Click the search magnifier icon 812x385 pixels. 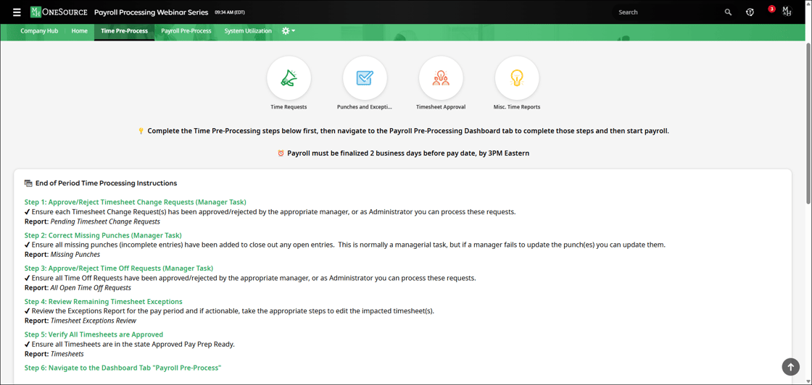(728, 12)
